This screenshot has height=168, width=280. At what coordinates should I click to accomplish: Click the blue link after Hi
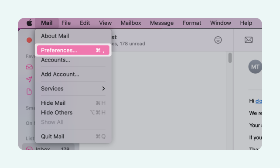click(x=259, y=101)
